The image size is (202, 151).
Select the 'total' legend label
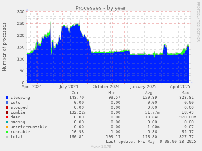17,137
